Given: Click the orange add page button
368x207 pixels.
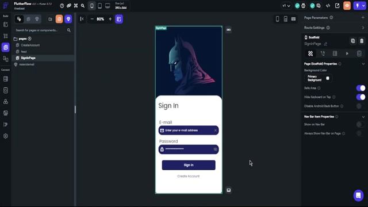Looking at the screenshot, I should click(59, 19).
